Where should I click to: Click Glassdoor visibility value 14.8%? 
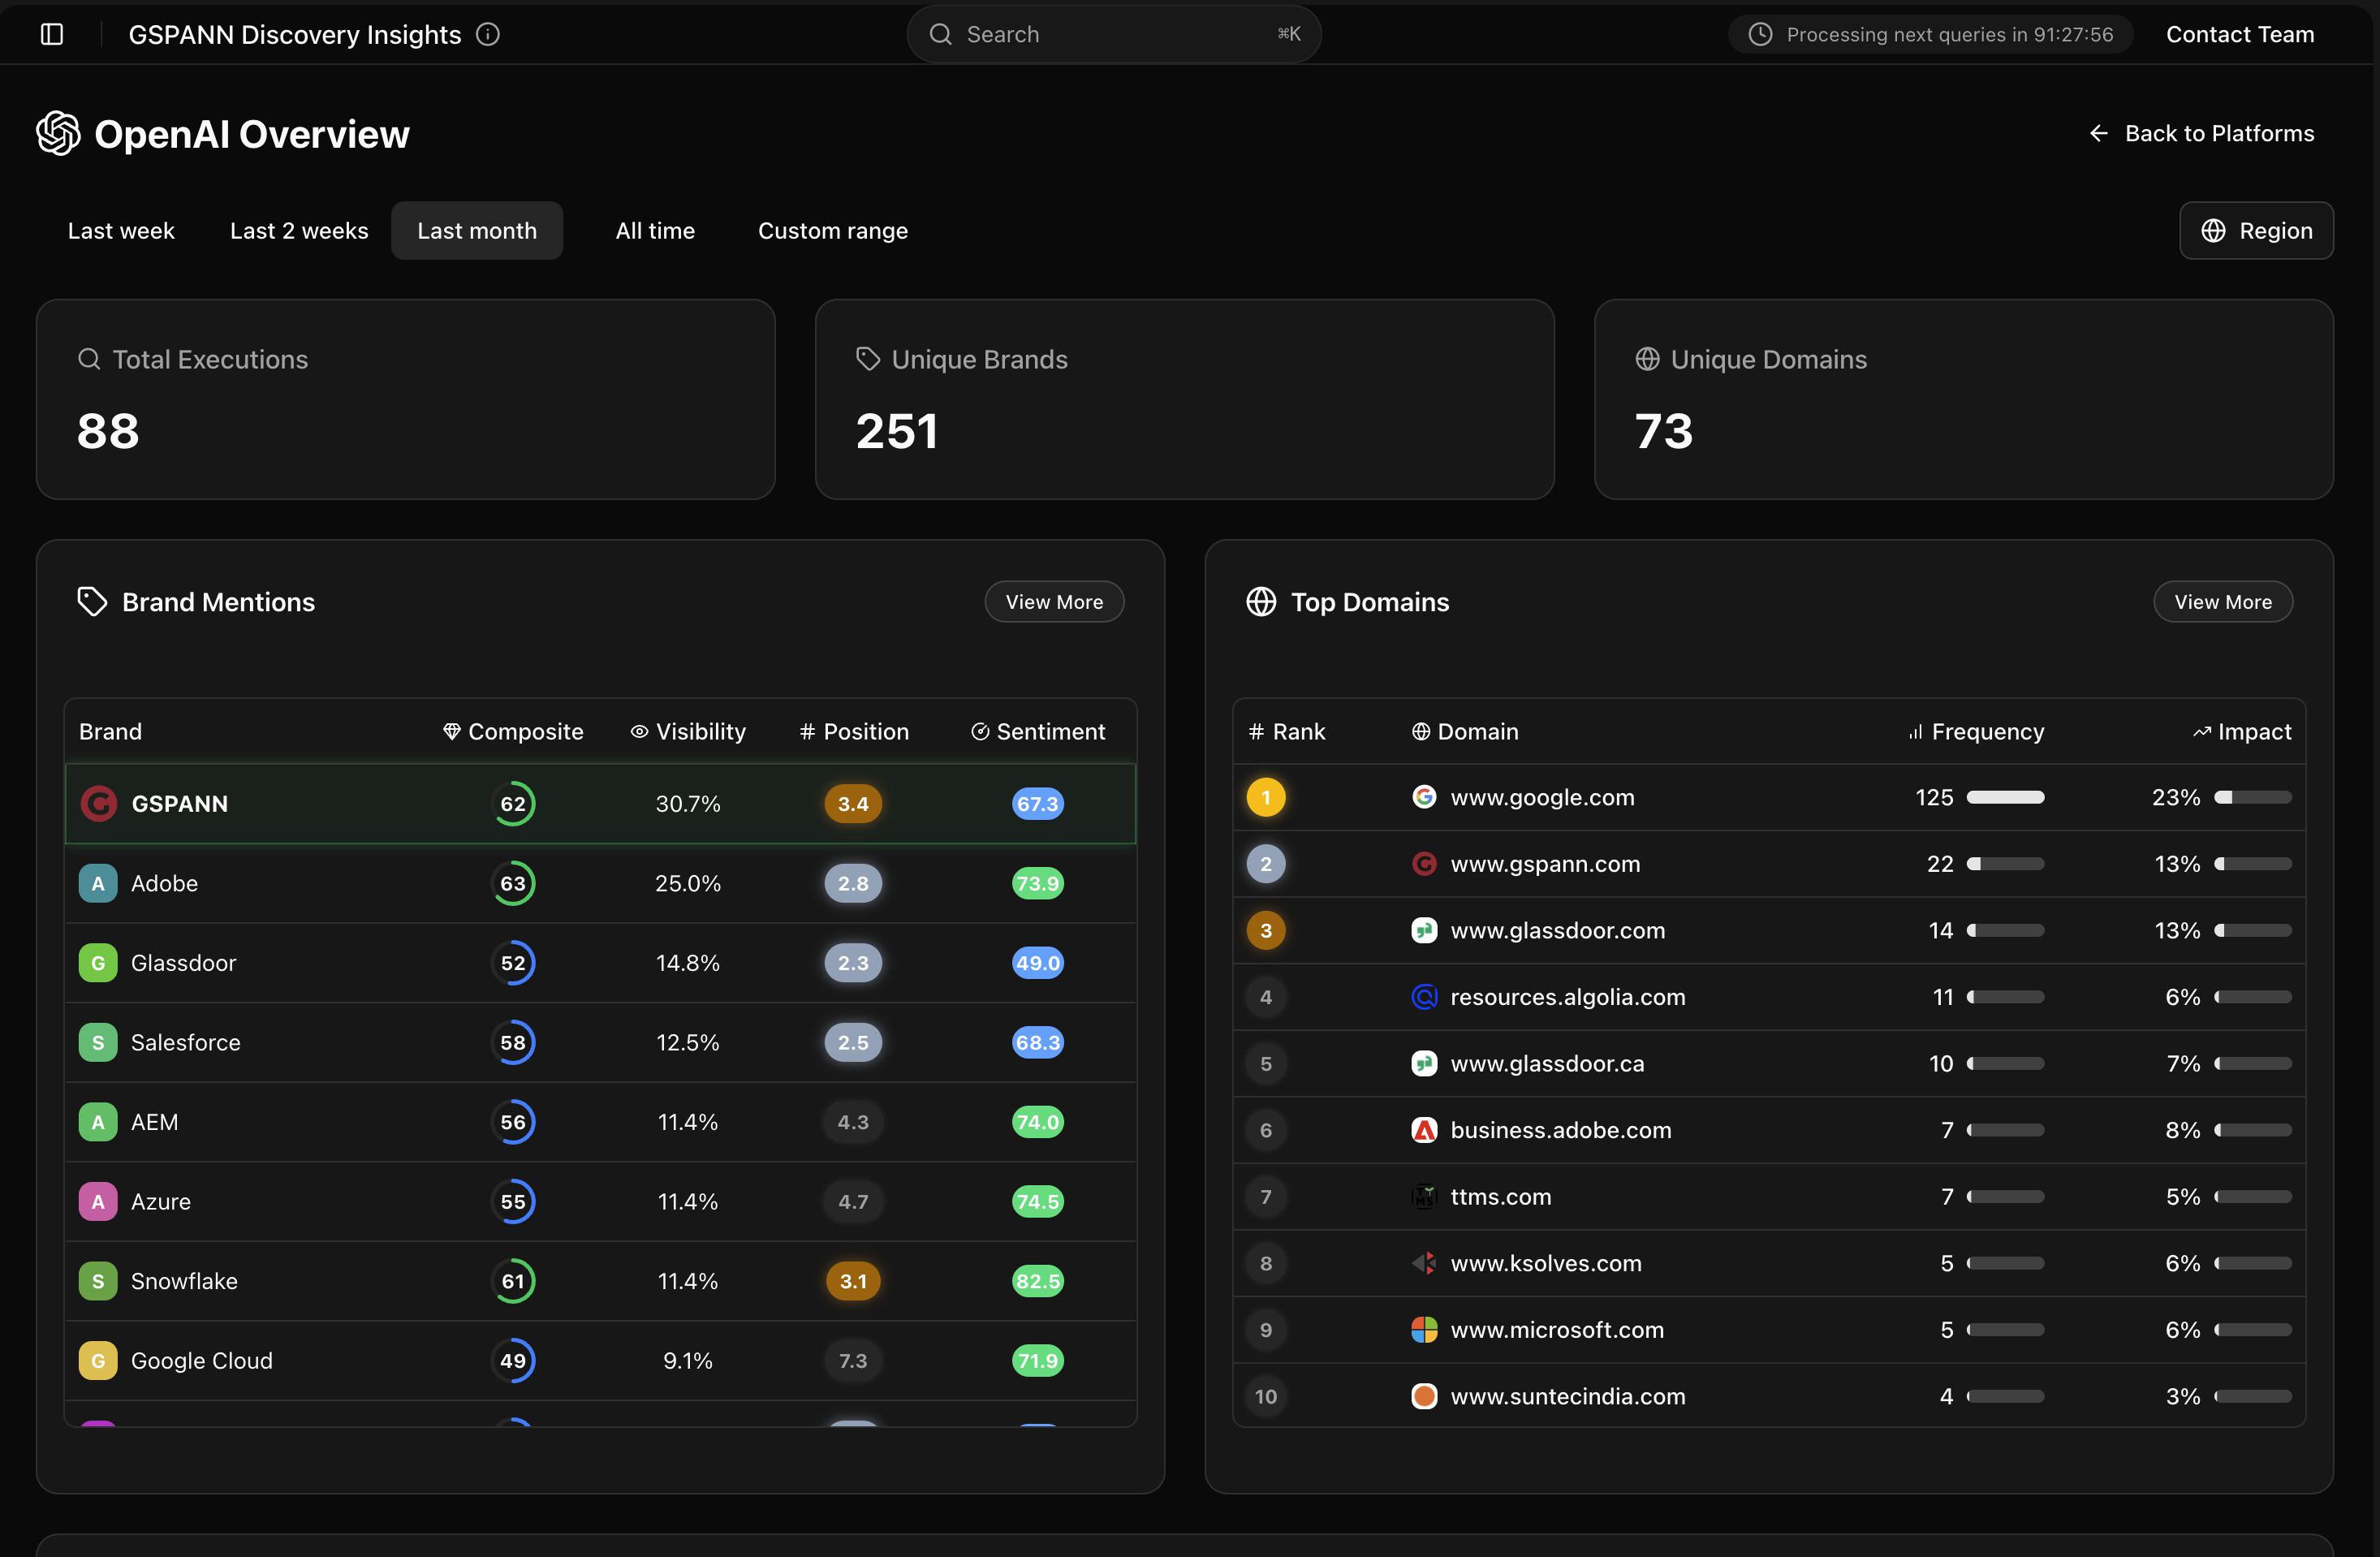pos(688,963)
